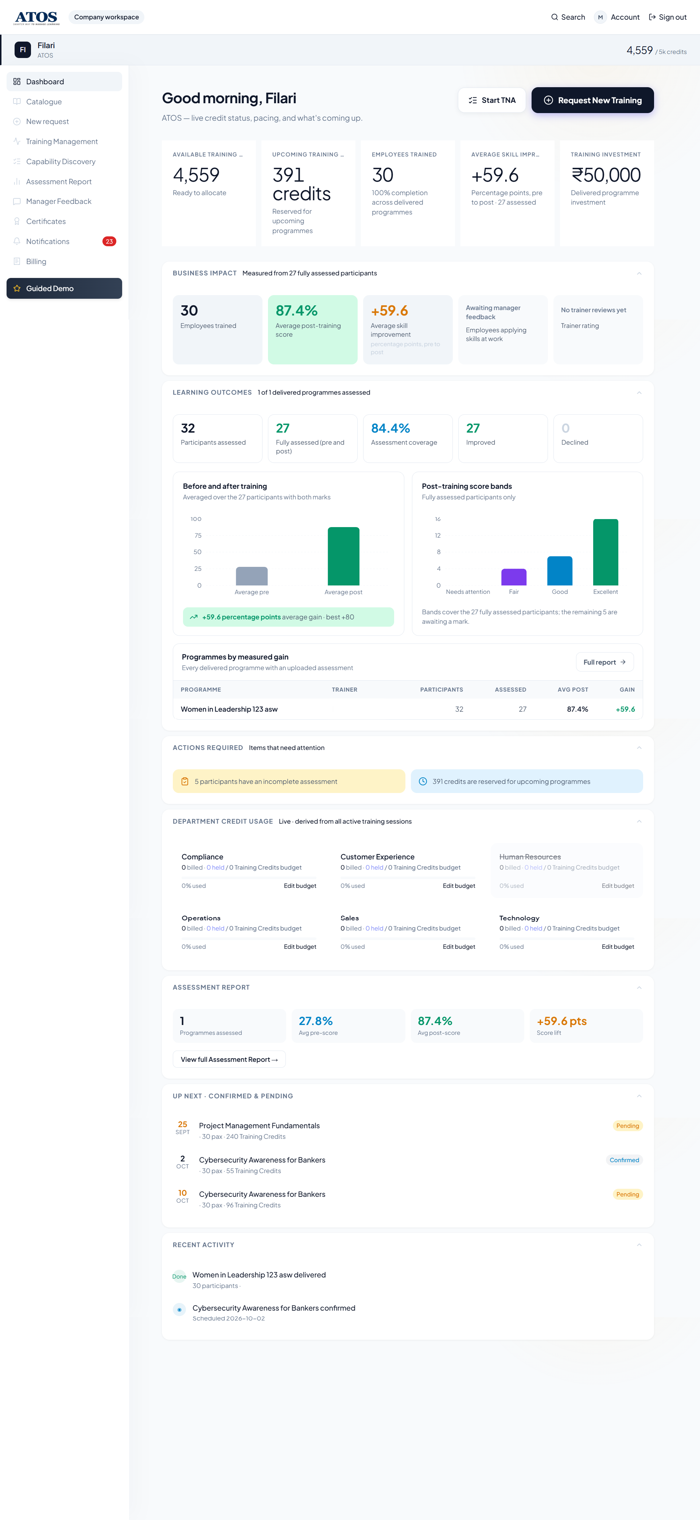Click the Gain column header in programmes table
Screen dimensions: 700x1520
click(627, 689)
